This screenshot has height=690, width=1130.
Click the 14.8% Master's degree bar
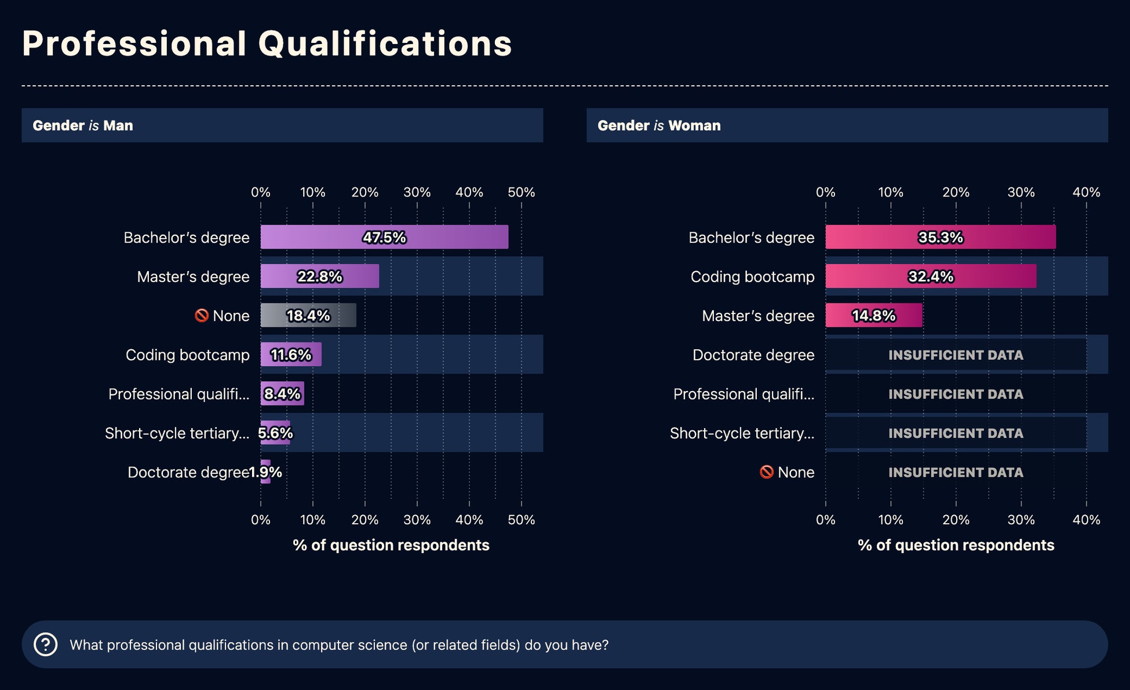point(873,316)
